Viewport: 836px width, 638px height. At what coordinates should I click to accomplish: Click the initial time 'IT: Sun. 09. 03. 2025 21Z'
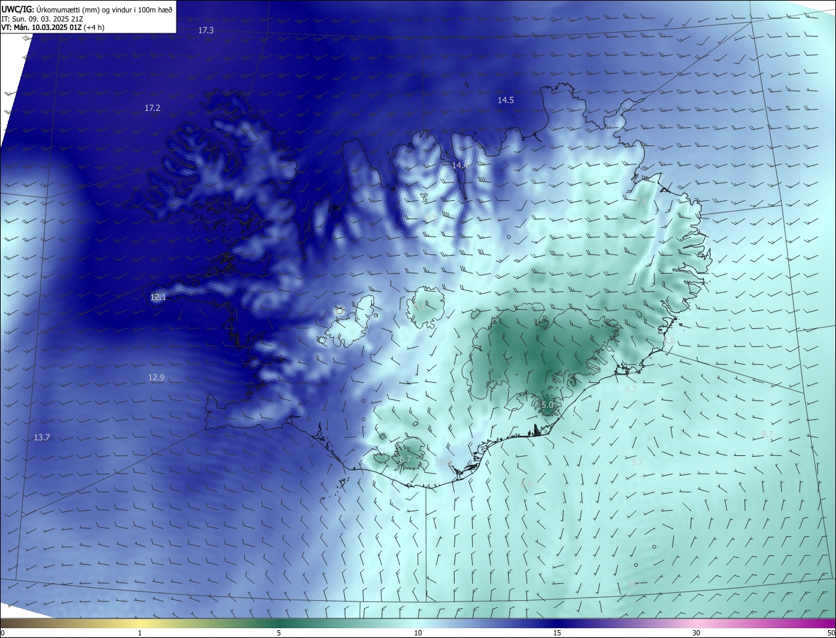click(x=42, y=18)
